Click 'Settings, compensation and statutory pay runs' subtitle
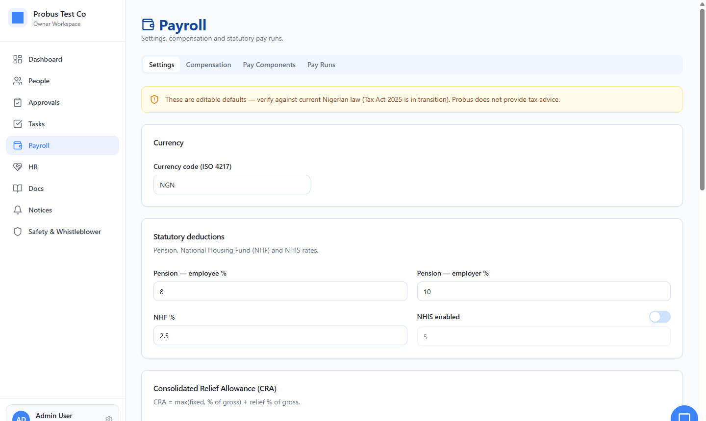 212,38
